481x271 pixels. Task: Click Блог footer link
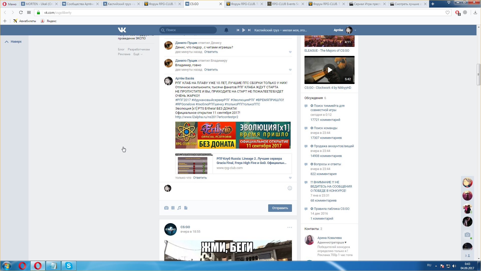(121, 49)
